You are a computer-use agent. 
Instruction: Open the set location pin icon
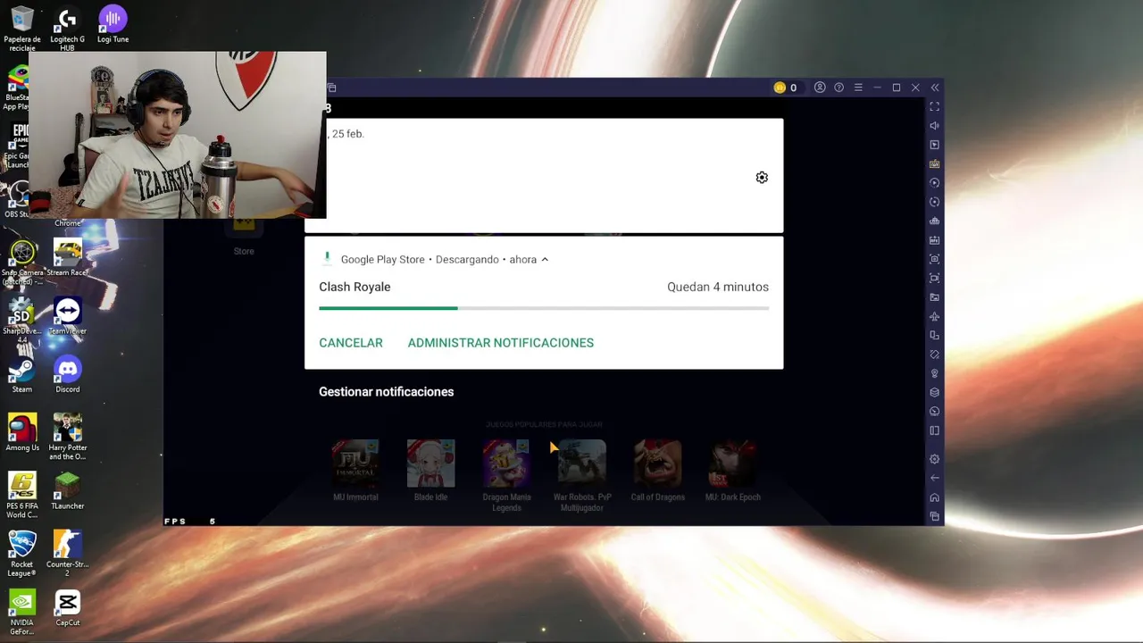[x=934, y=373]
